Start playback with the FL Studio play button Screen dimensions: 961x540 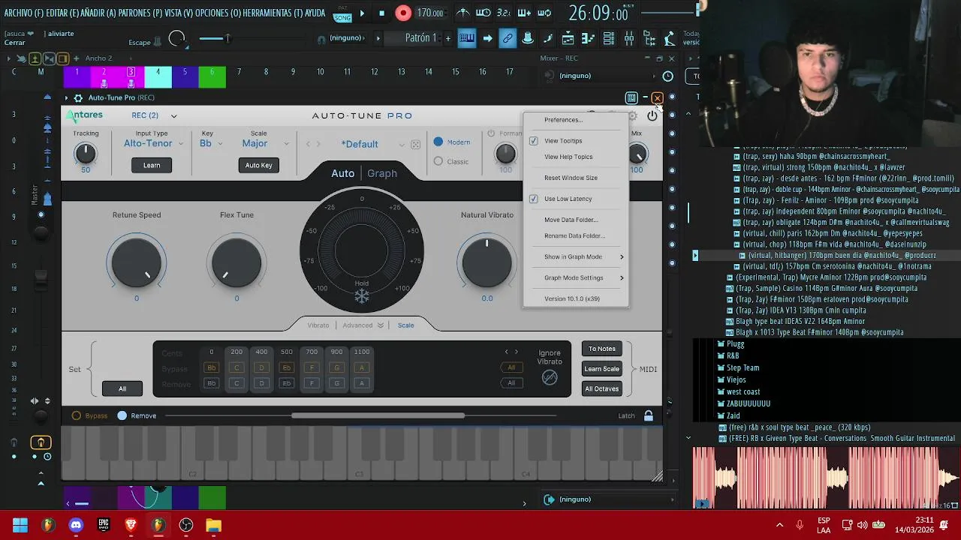click(362, 13)
